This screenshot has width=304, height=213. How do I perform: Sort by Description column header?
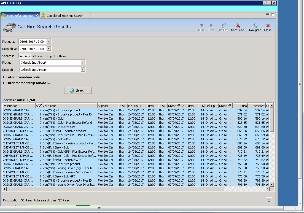click(19, 106)
